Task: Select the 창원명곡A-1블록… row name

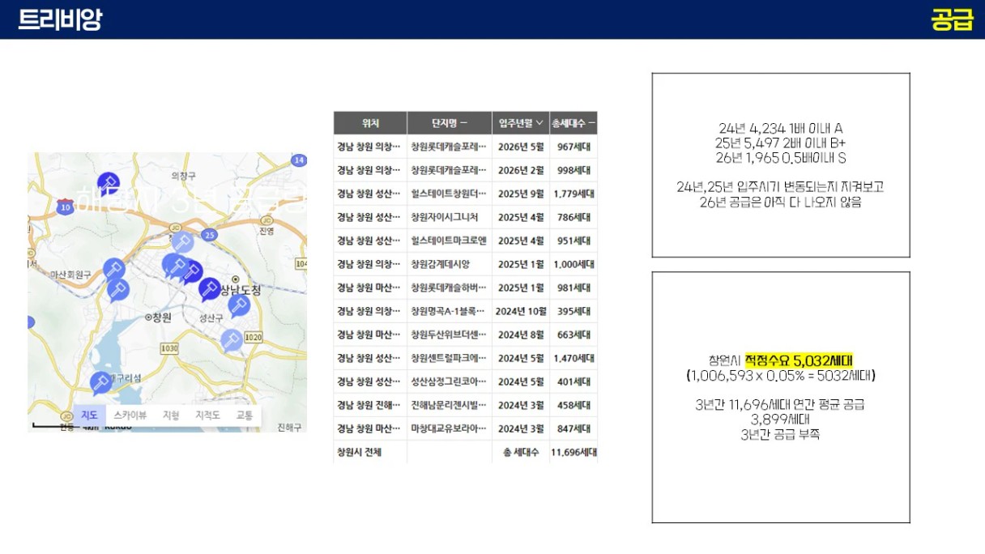Action: [449, 311]
